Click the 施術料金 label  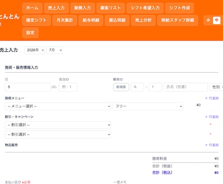[159, 158]
